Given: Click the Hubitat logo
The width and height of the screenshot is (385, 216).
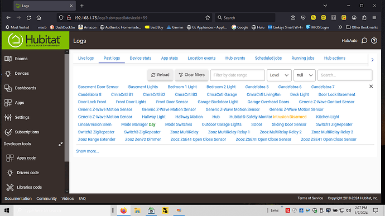Looking at the screenshot, I should [35, 40].
